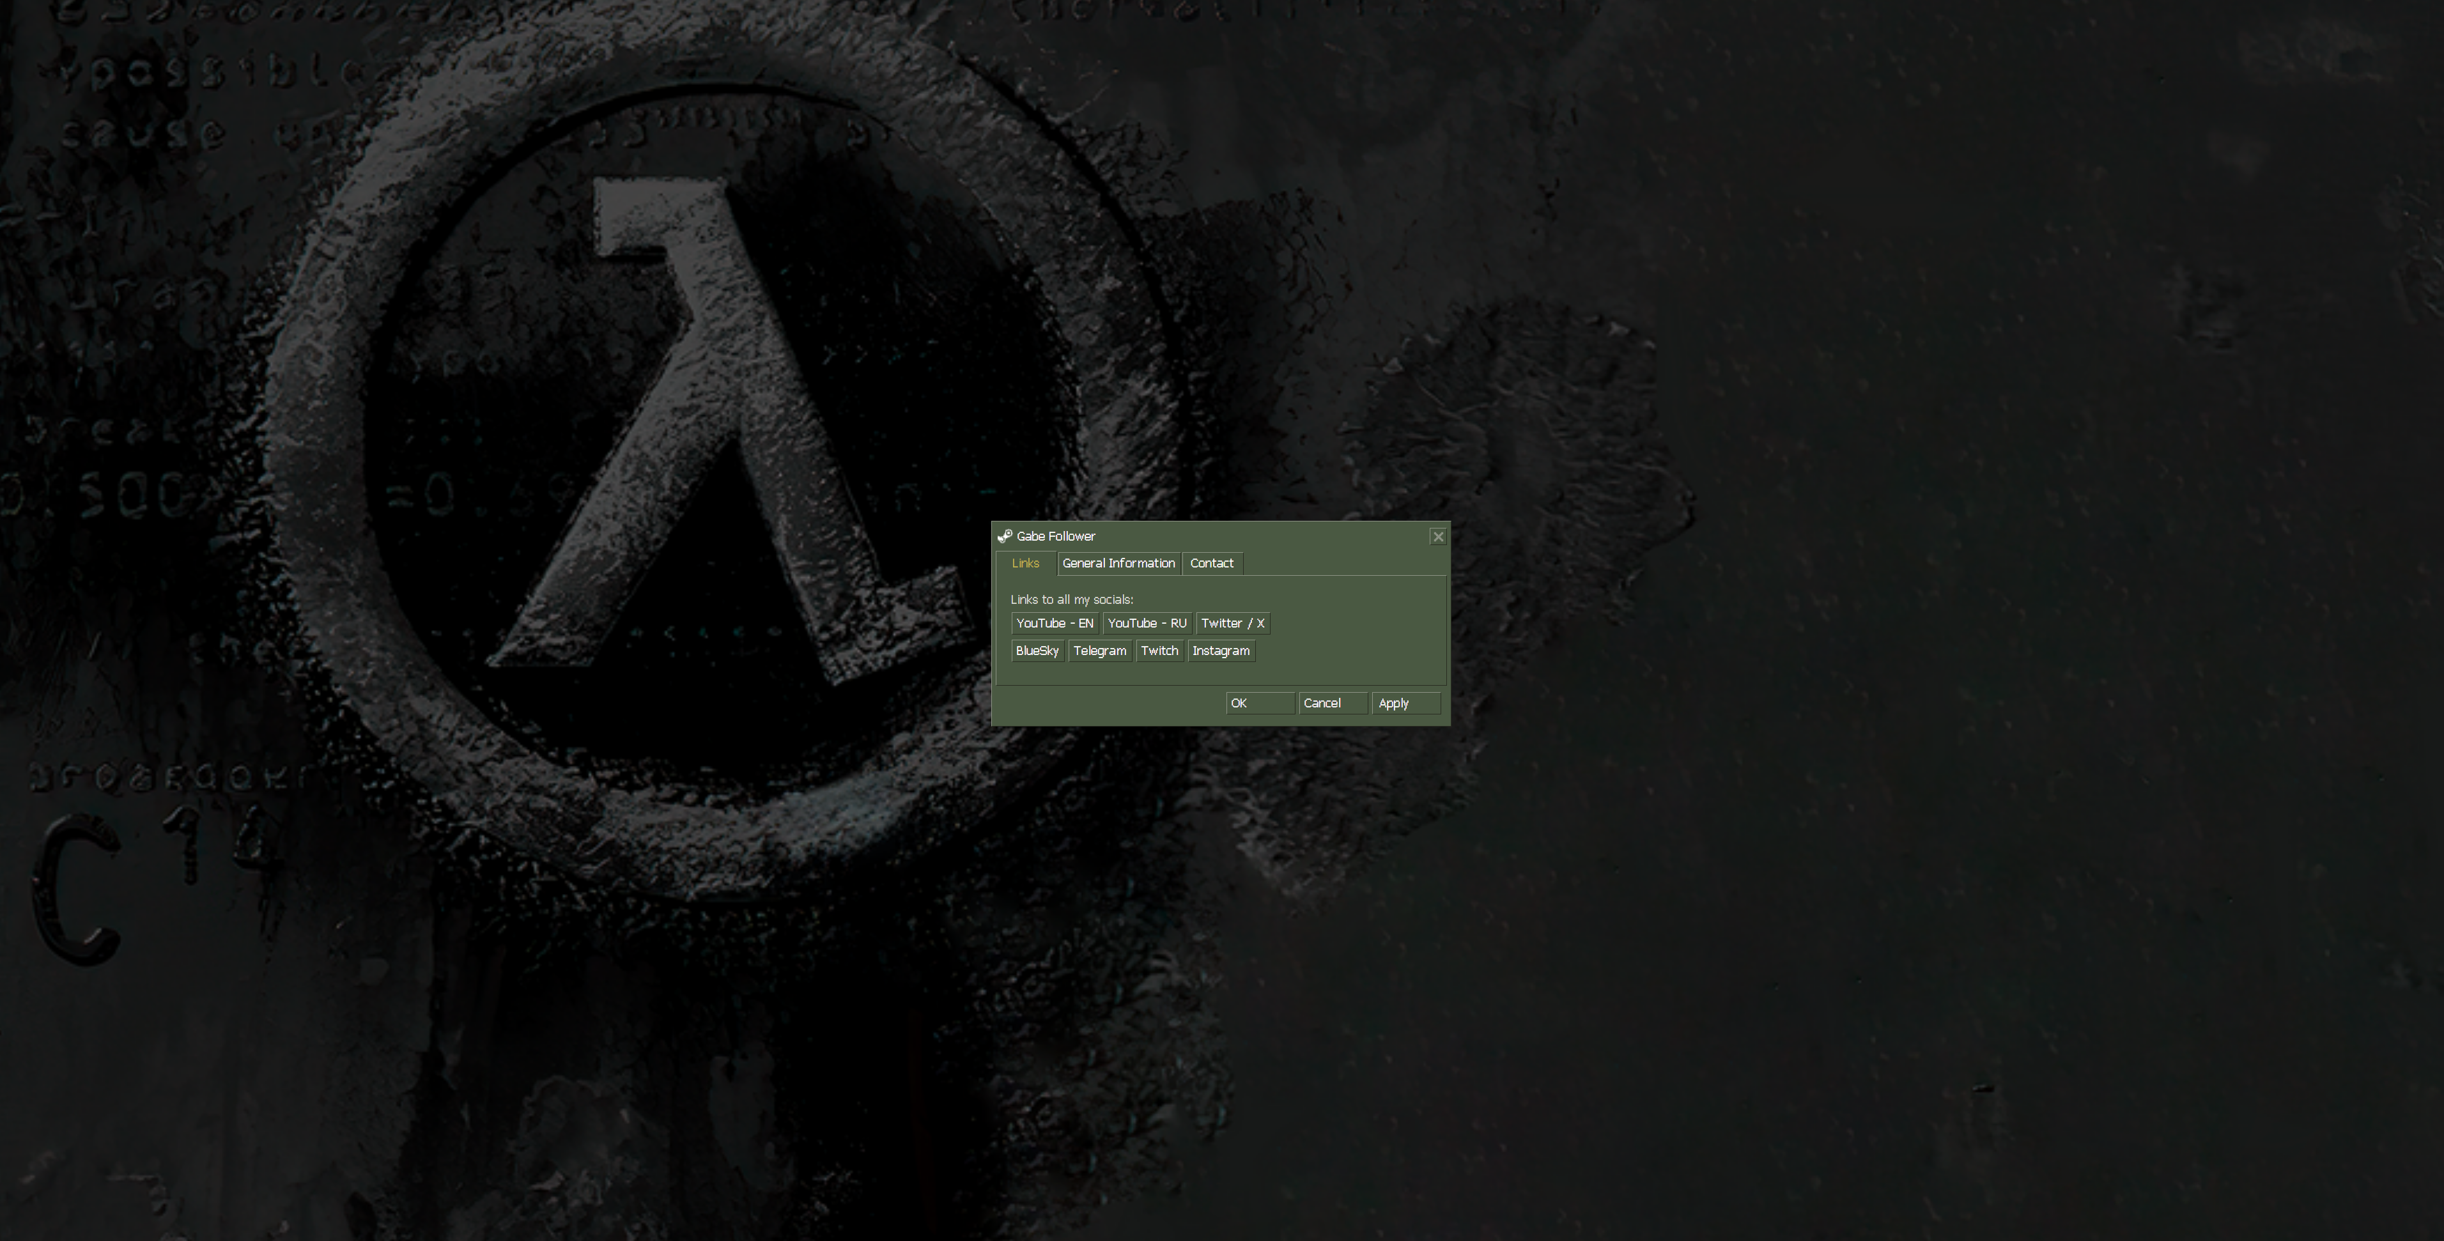The image size is (2444, 1241).
Task: Click the Steam logo in the dialog title bar
Action: point(1006,536)
